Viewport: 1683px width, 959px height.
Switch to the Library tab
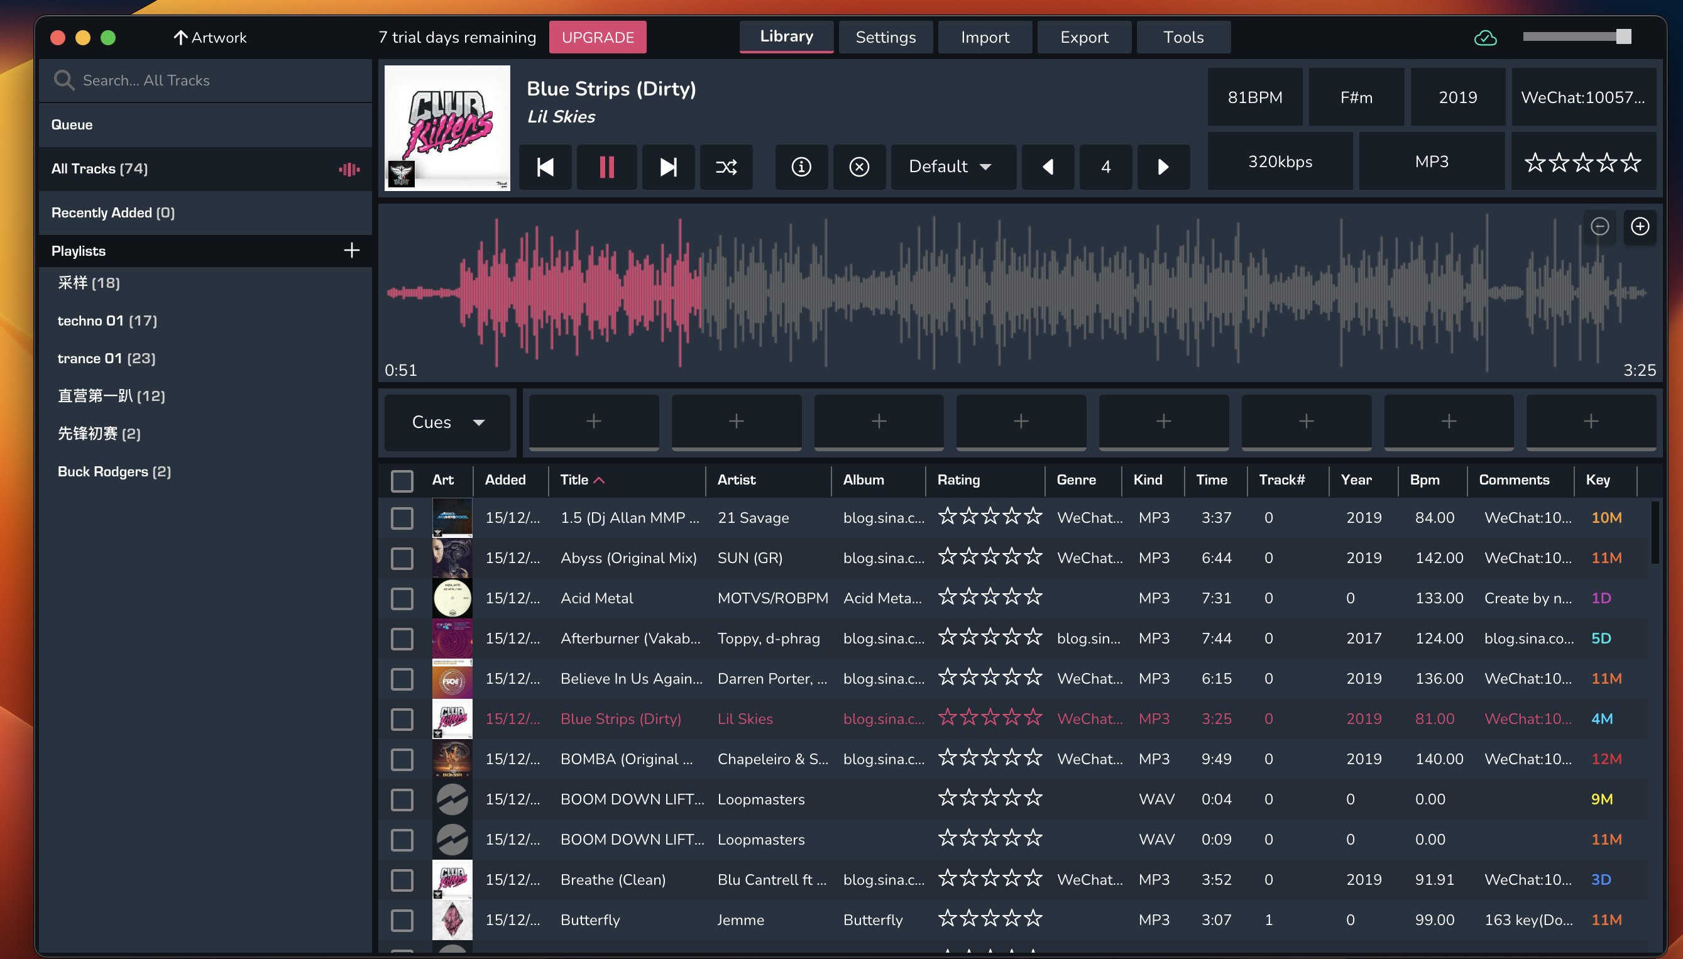tap(786, 37)
